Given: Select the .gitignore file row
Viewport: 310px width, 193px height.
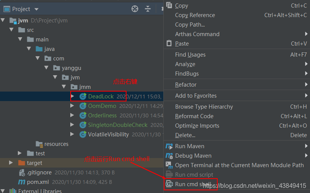Looking at the screenshot, I should point(82,172).
